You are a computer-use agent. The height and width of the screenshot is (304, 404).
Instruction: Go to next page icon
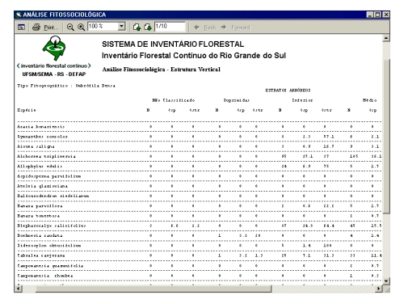point(148,27)
